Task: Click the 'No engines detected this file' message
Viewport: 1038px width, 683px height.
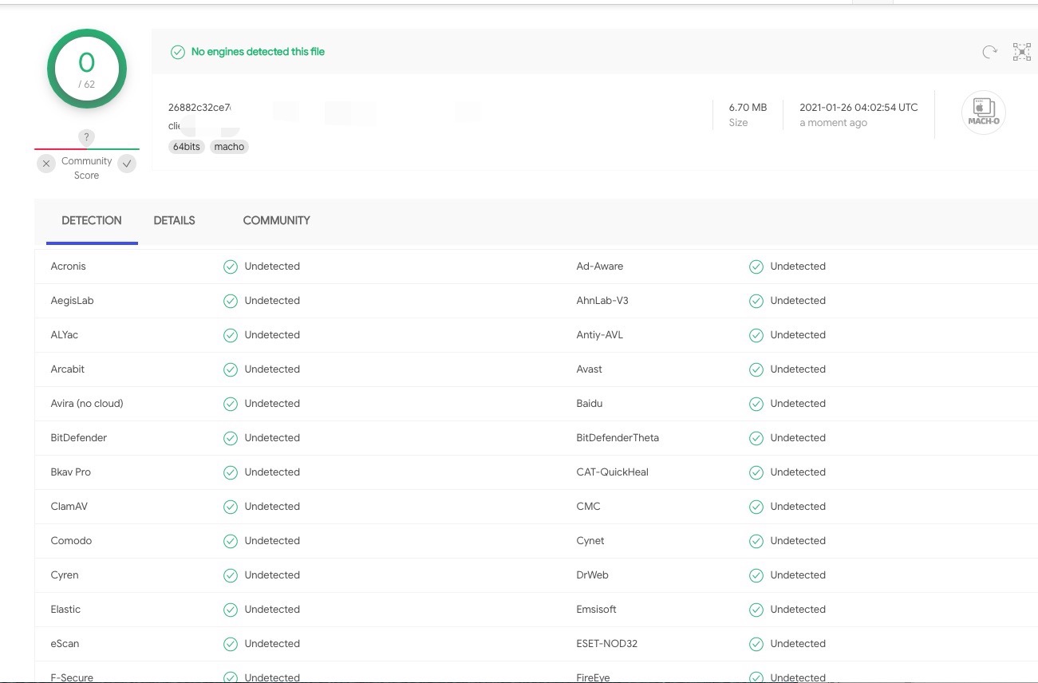Action: tap(258, 52)
